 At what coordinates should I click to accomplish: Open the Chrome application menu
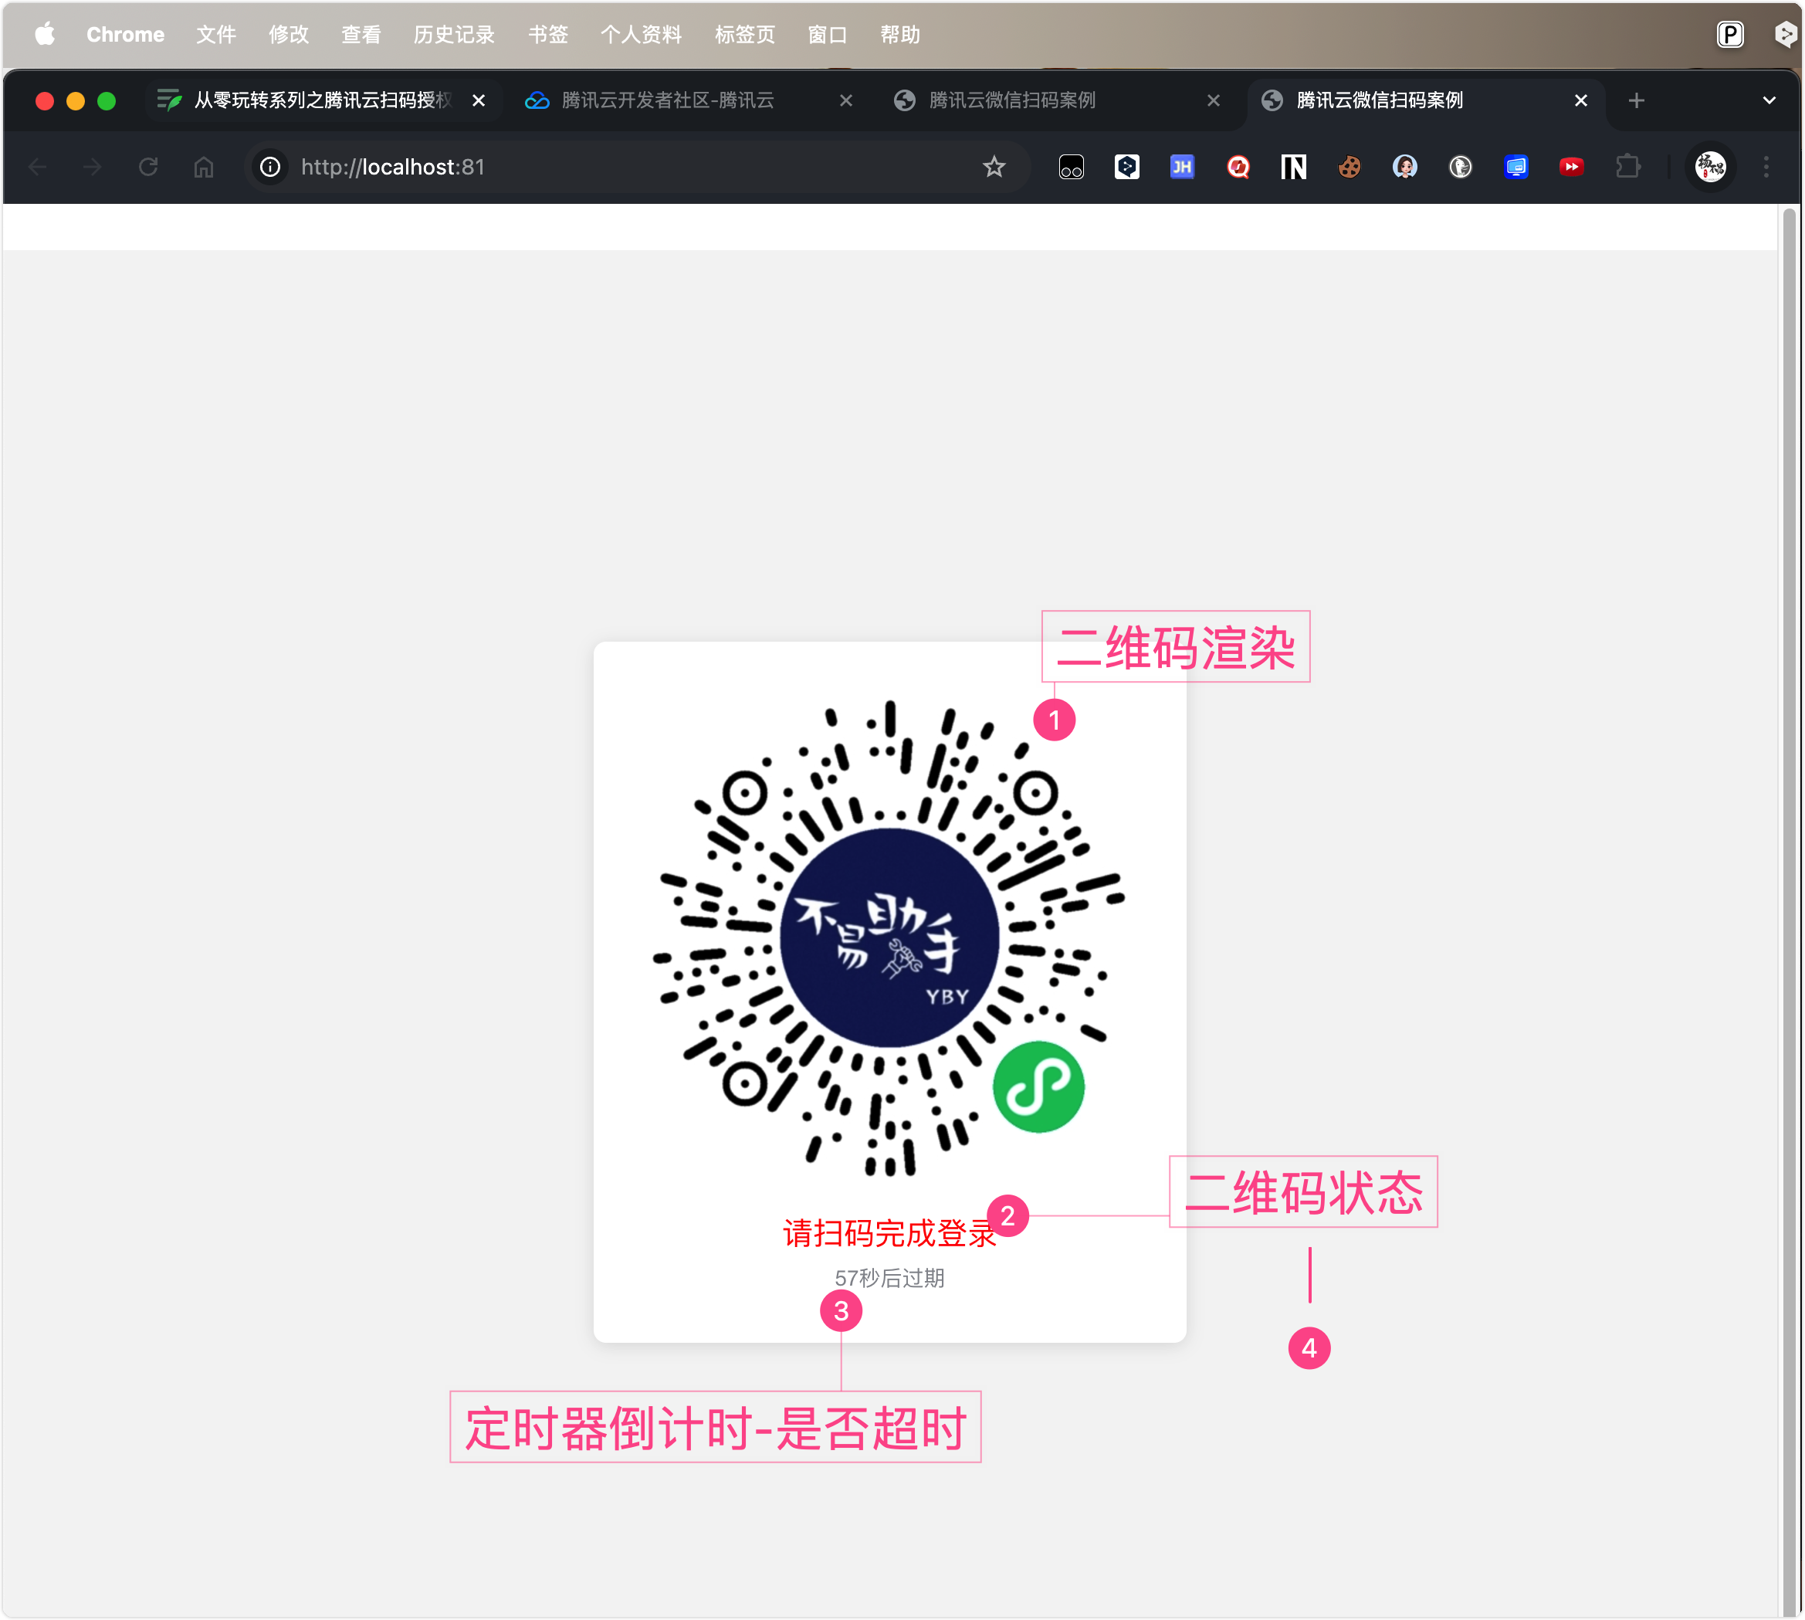(x=126, y=35)
